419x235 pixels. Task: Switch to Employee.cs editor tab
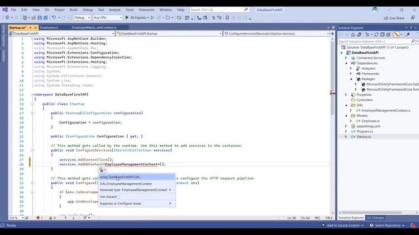coord(49,27)
